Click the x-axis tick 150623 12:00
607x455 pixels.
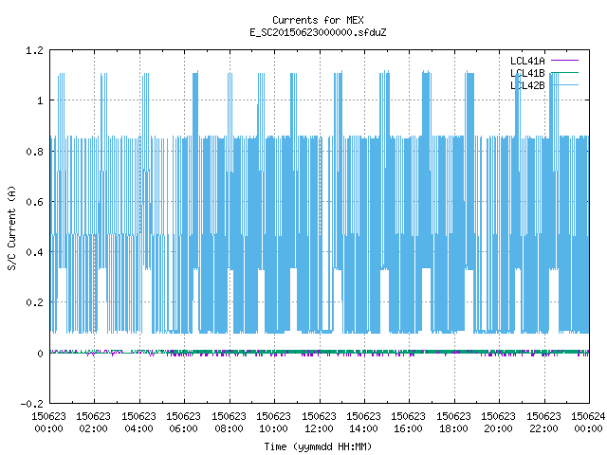319,423
